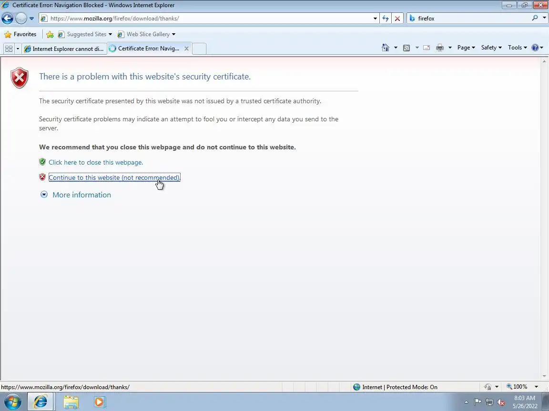549x411 pixels.
Task: Click Continue to this website (not recommended)
Action: tap(114, 177)
